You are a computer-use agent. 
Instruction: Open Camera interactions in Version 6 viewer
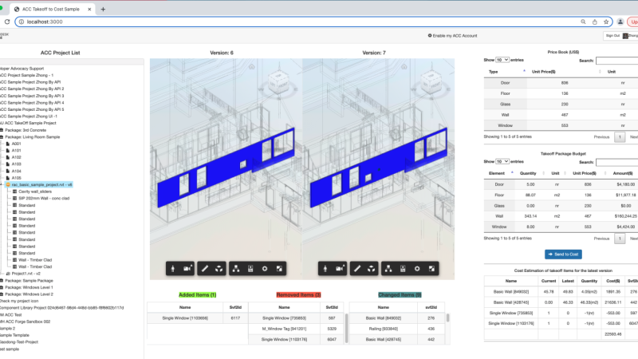pyautogui.click(x=187, y=269)
